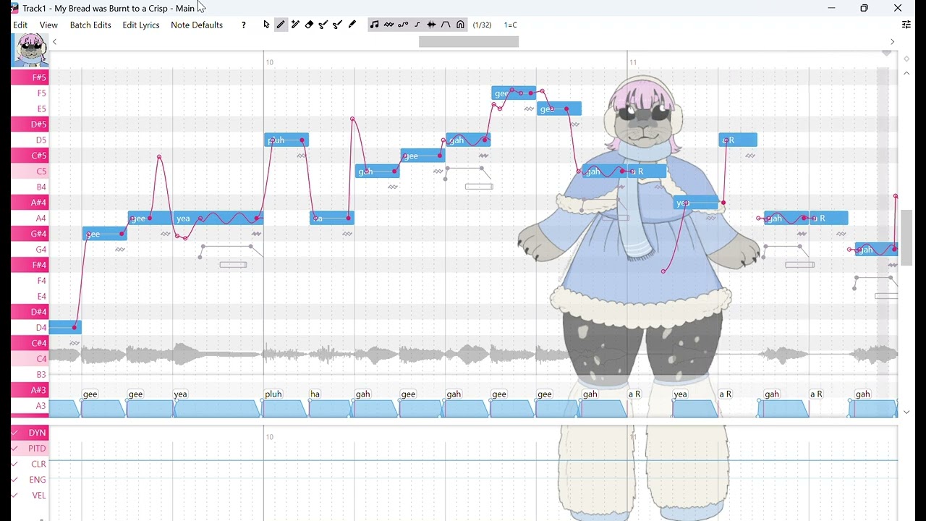Viewport: 926px width, 521px height.
Task: Select the overwrite pitch drawing tool
Action: [x=338, y=25]
